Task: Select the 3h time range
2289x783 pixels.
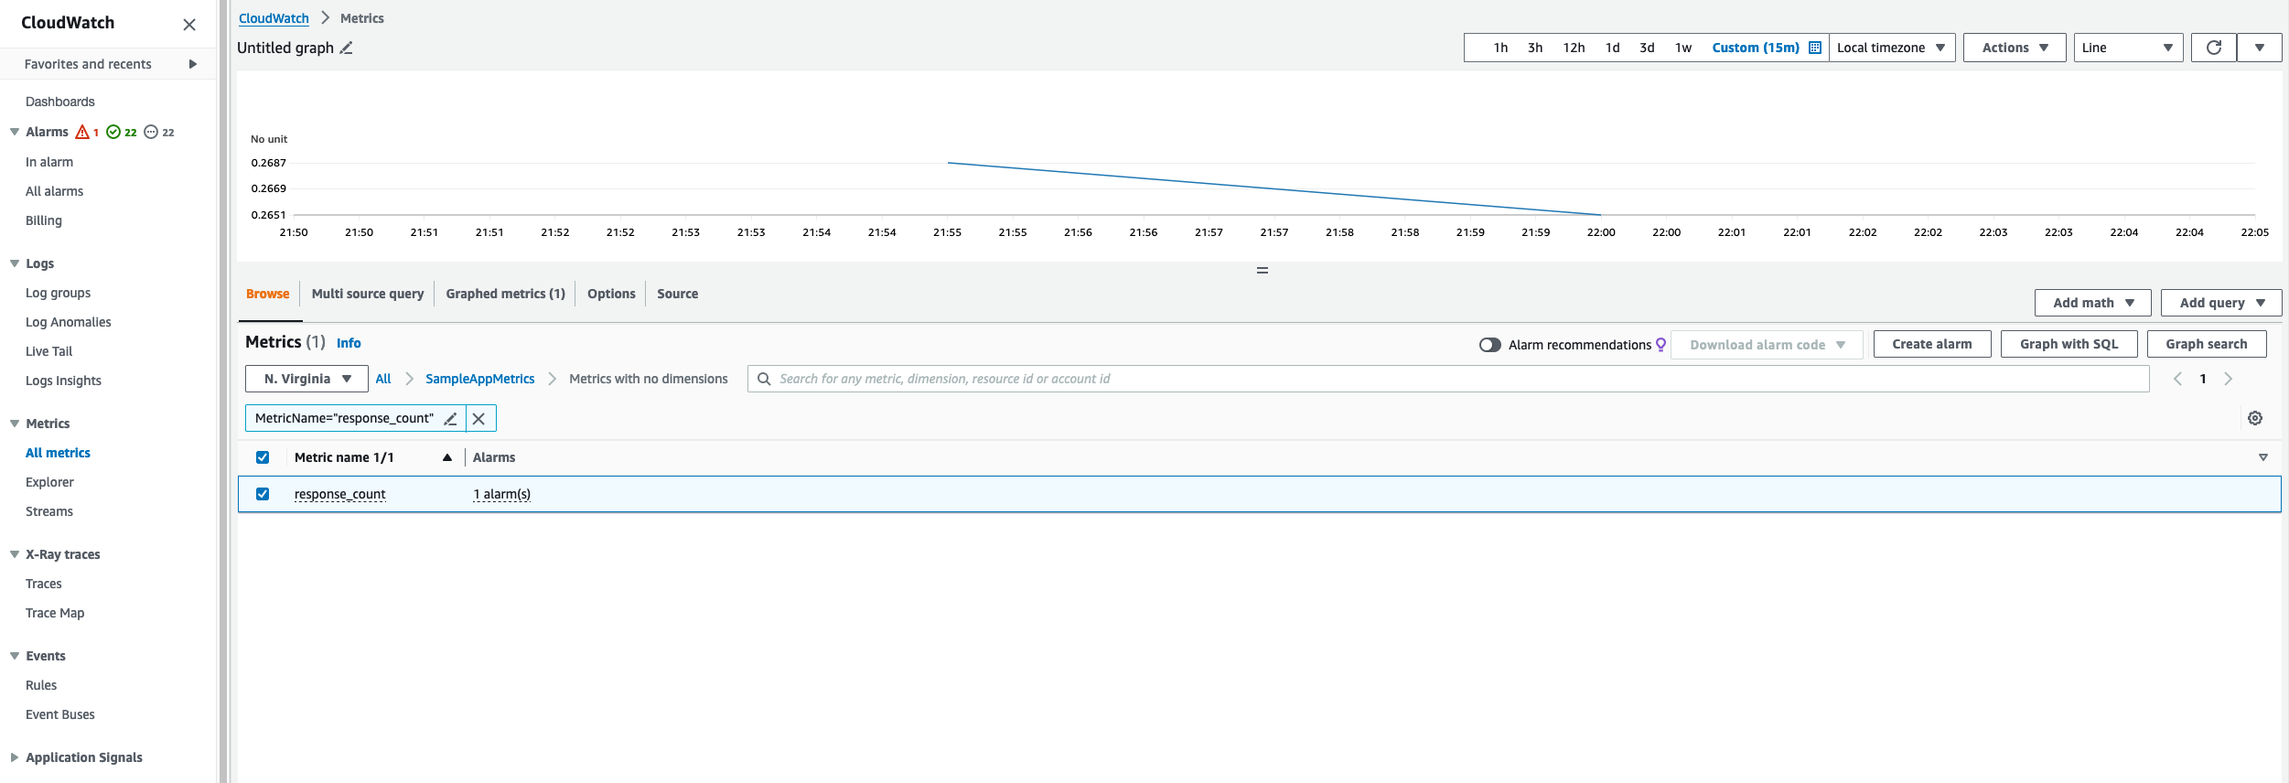Action: (1535, 48)
